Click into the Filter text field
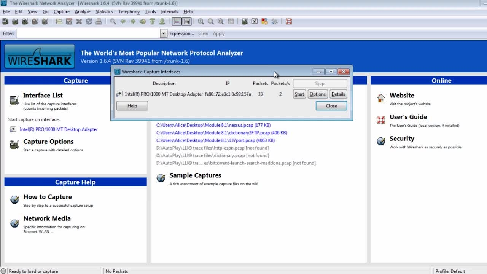Image resolution: width=487 pixels, height=274 pixels. point(88,33)
